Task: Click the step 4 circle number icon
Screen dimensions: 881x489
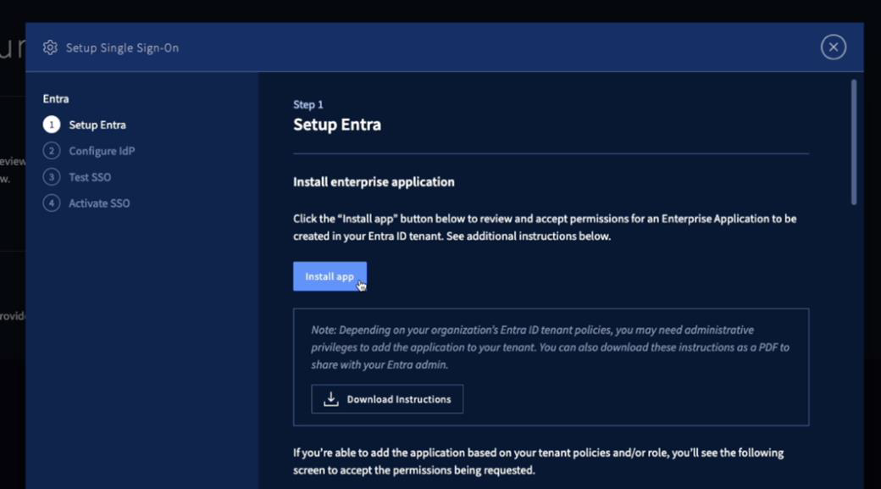Action: click(x=52, y=203)
